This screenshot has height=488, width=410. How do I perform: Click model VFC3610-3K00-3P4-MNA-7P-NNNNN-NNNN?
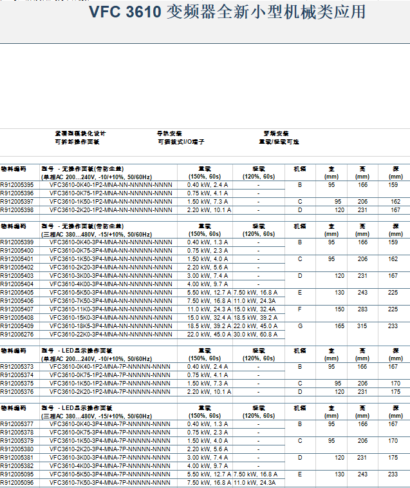(109, 458)
